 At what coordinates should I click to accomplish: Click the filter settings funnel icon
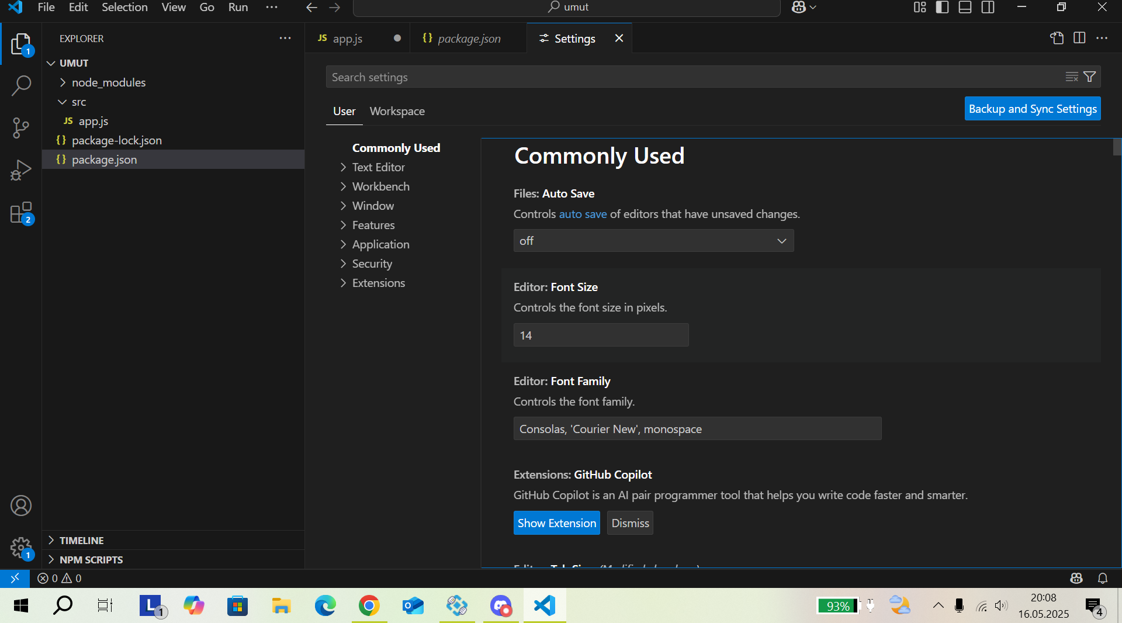click(1090, 77)
